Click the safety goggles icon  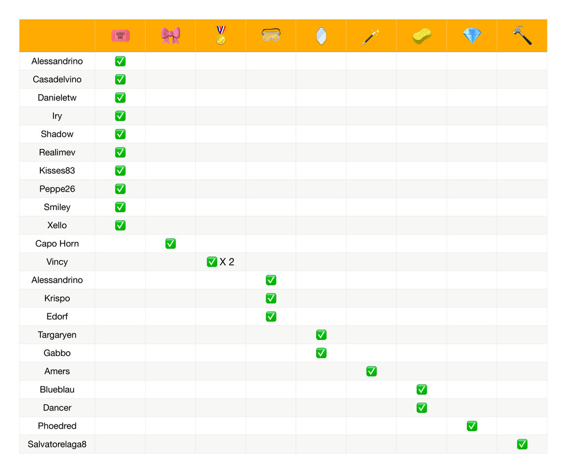(x=271, y=35)
